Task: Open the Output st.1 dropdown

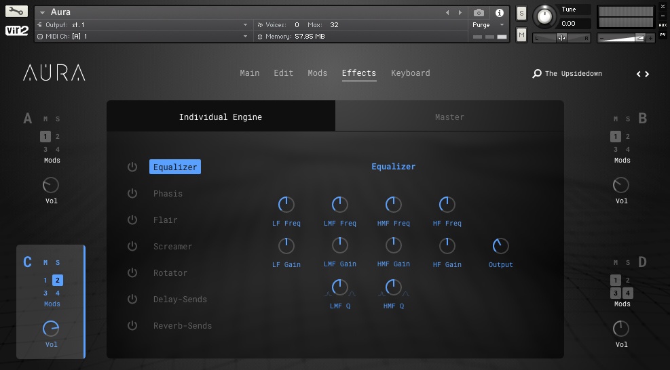Action: 144,25
